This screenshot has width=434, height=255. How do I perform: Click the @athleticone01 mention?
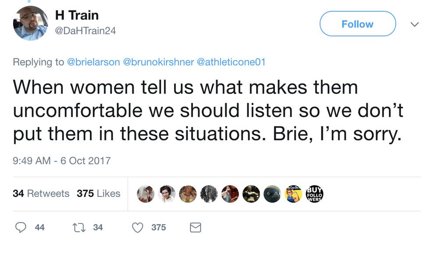232,62
